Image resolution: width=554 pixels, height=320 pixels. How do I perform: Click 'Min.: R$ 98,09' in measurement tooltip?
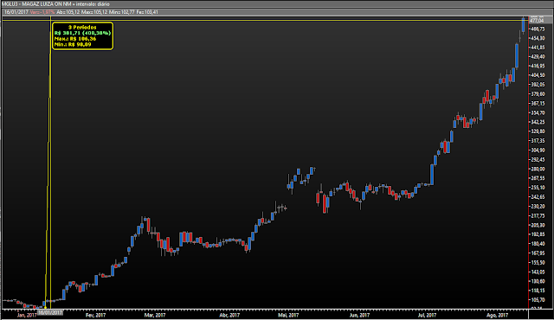coord(73,44)
